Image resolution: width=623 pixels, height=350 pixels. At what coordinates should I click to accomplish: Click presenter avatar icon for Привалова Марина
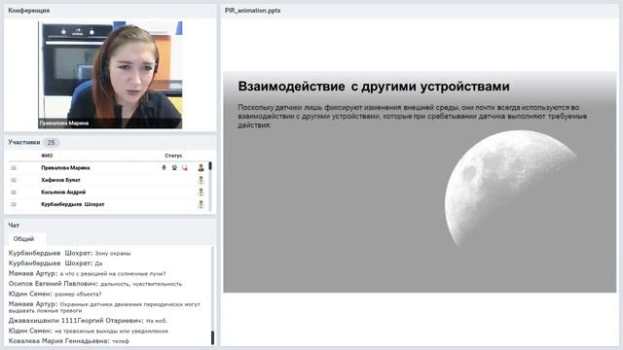(202, 168)
